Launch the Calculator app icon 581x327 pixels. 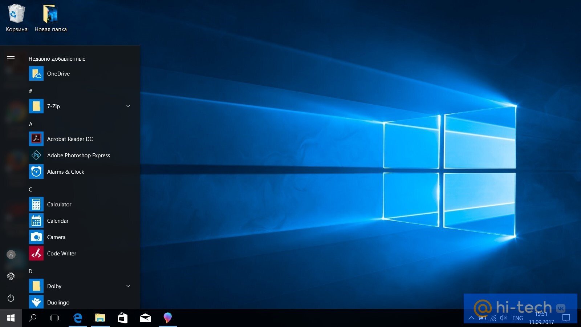(x=36, y=204)
